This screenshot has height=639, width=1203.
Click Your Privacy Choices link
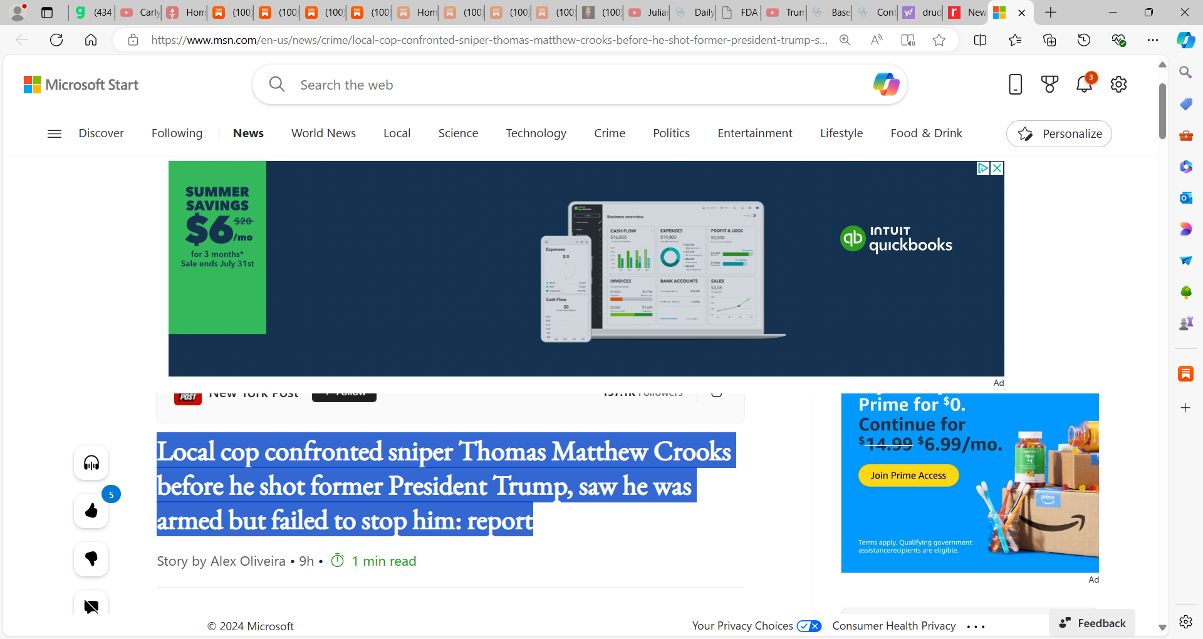coord(742,626)
